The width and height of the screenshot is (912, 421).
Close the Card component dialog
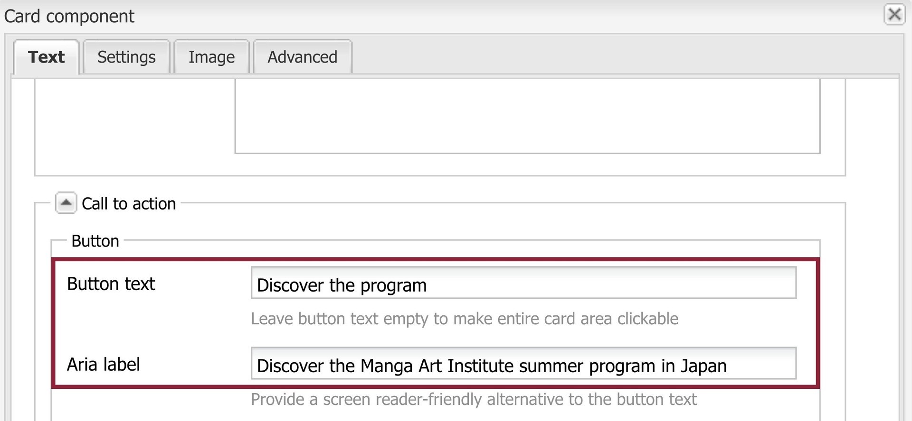point(895,14)
